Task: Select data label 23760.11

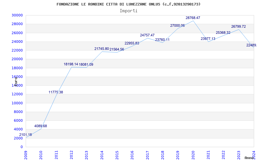Action: pos(162,40)
